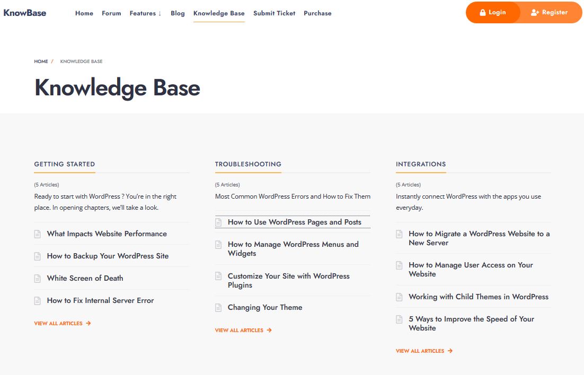This screenshot has width=584, height=375.
Task: Click the document icon beside 5 Ways to Improve the Speed
Action: click(x=399, y=319)
